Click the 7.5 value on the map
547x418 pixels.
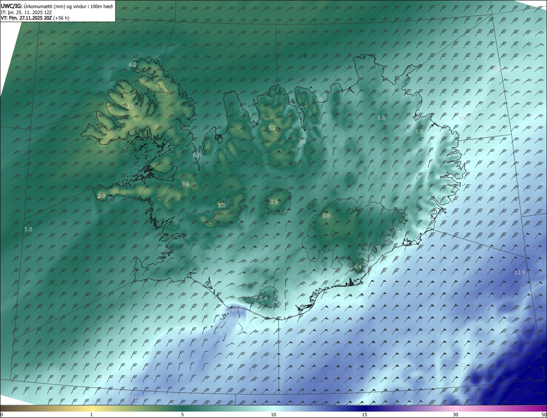[319, 100]
